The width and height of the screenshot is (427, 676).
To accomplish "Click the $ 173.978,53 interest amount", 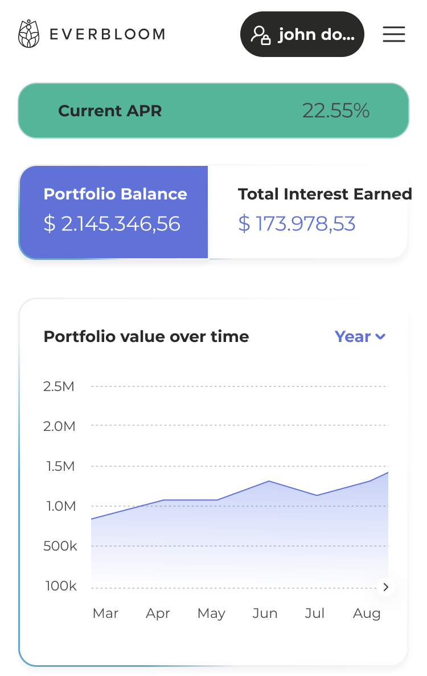I will point(297,224).
